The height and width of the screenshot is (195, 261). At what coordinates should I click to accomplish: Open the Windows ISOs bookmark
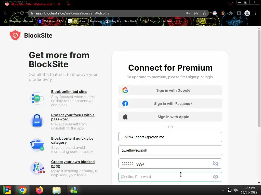(51, 21)
